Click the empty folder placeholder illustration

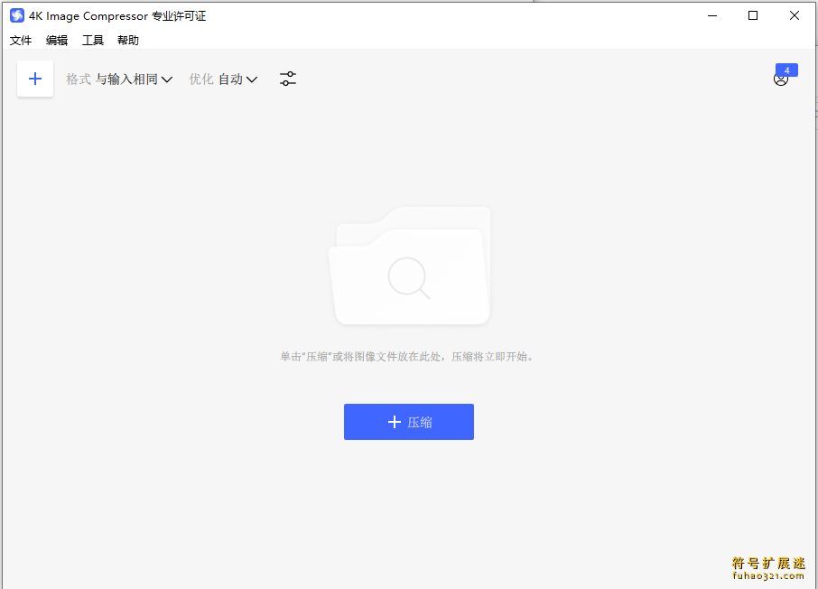pyautogui.click(x=409, y=266)
